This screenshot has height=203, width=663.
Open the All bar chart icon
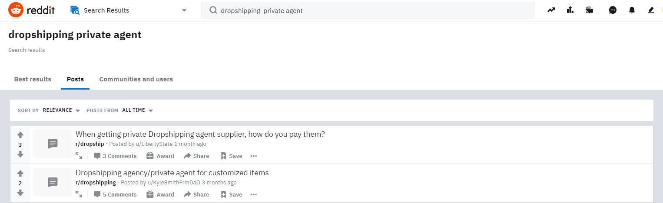point(570,10)
